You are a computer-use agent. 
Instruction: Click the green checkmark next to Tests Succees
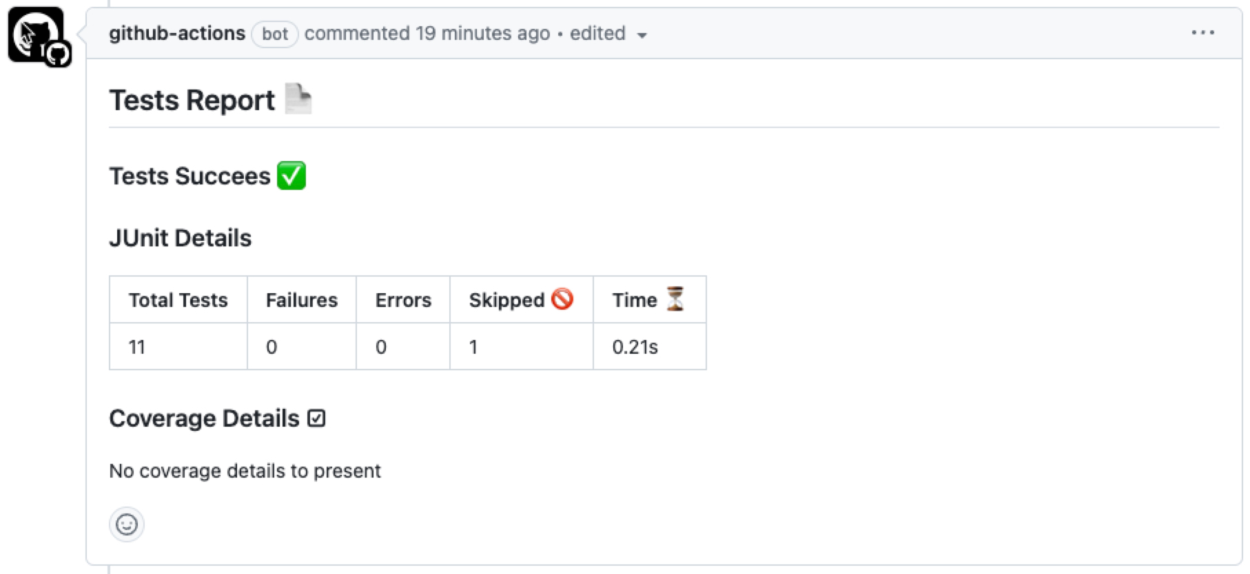(291, 176)
